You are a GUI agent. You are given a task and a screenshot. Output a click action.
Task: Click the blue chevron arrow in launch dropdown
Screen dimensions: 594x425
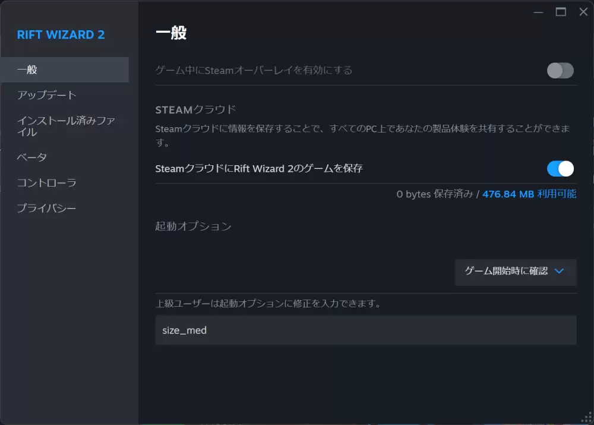tap(558, 271)
